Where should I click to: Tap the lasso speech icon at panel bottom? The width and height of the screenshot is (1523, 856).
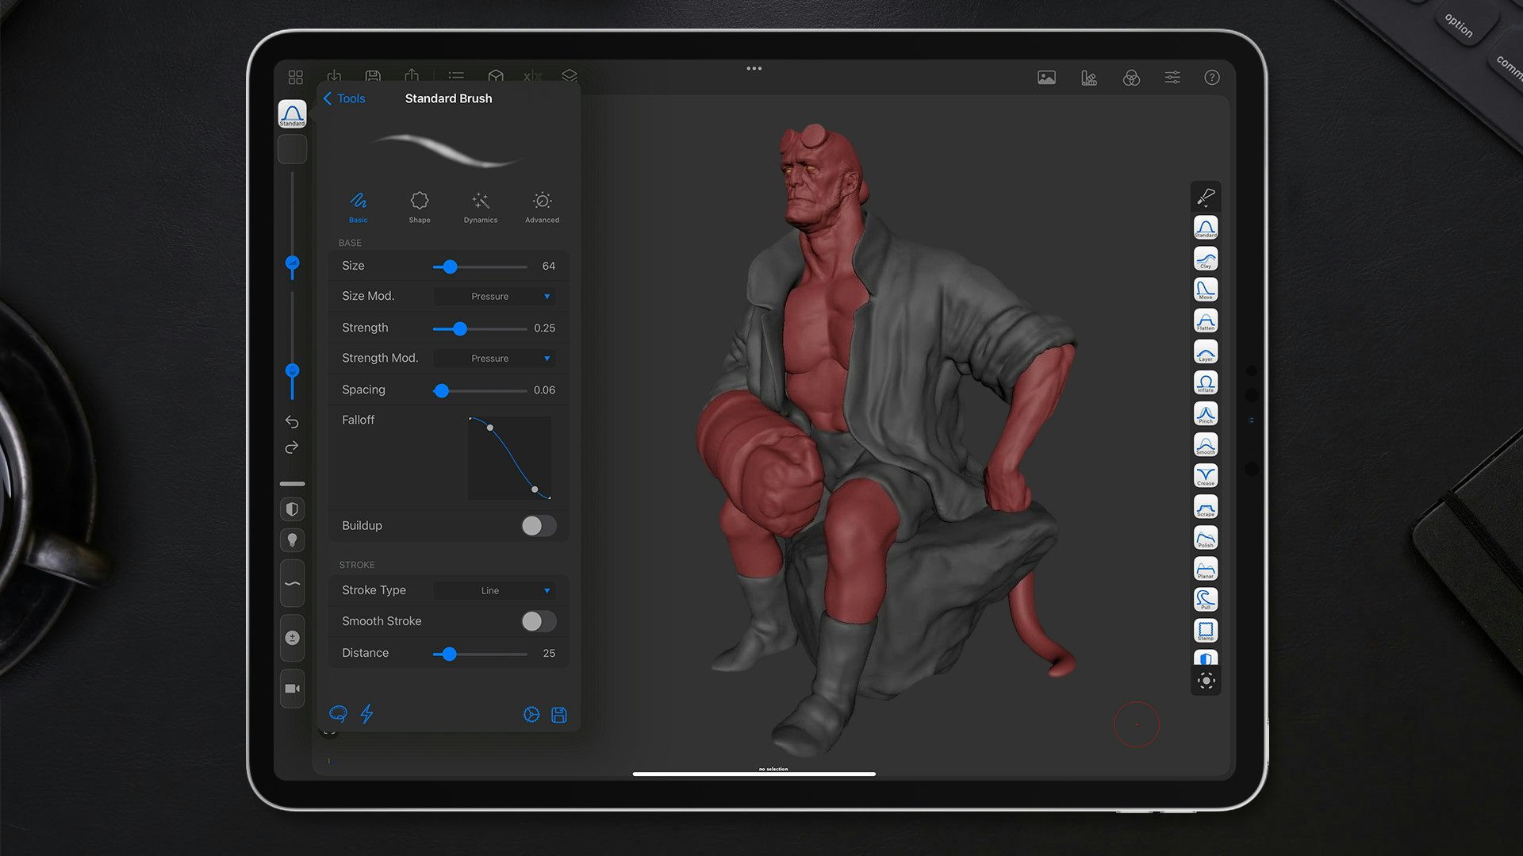pos(338,714)
